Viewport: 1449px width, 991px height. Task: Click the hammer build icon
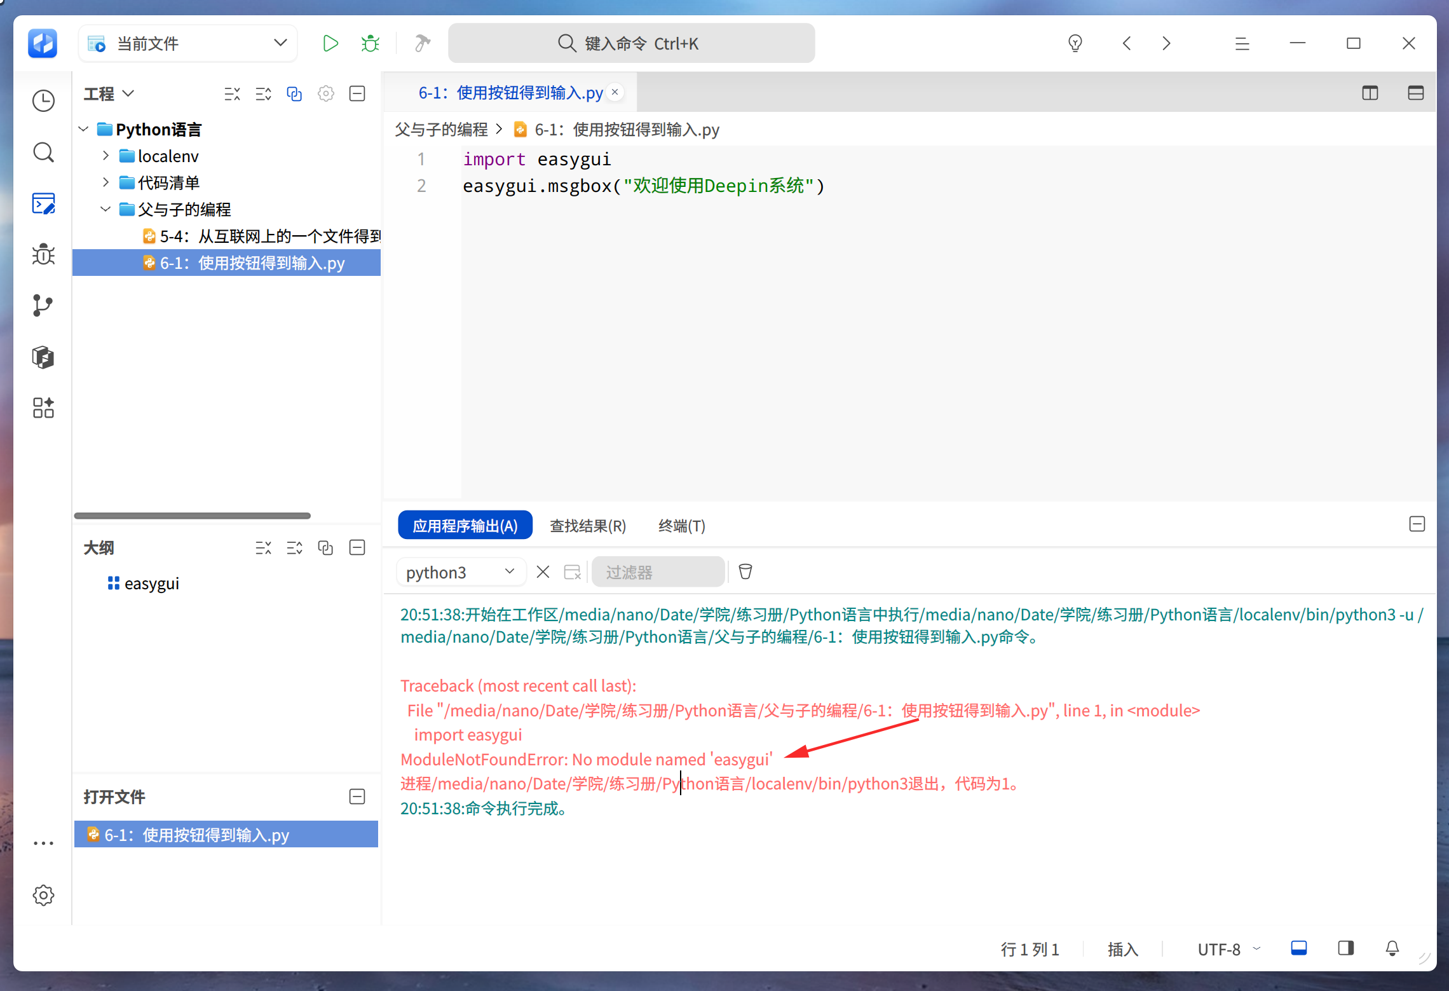point(422,43)
